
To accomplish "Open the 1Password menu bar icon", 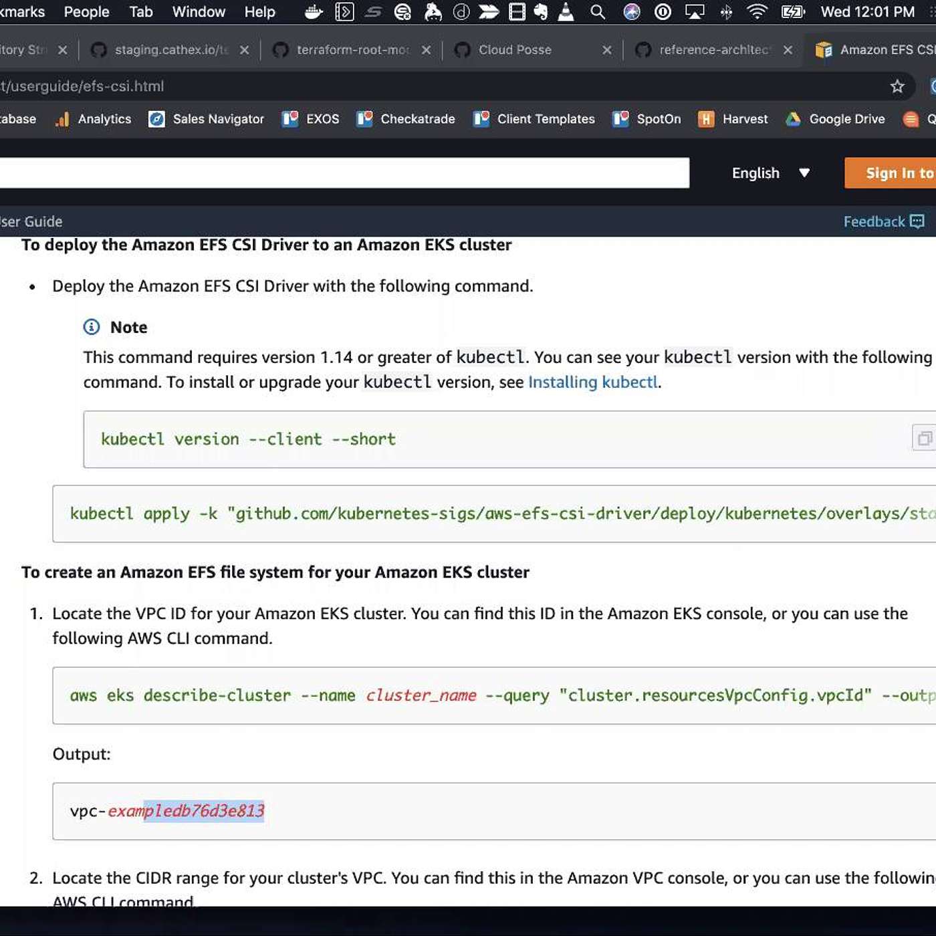I will coord(663,12).
